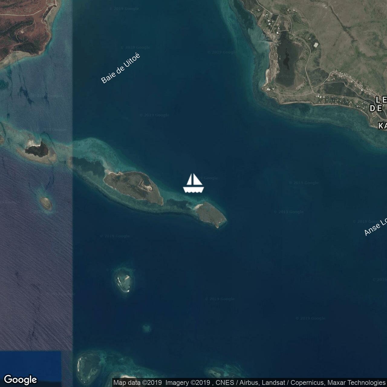Click the white sand beach on the small island
This screenshot has width=387, height=387.
pyautogui.click(x=198, y=207)
